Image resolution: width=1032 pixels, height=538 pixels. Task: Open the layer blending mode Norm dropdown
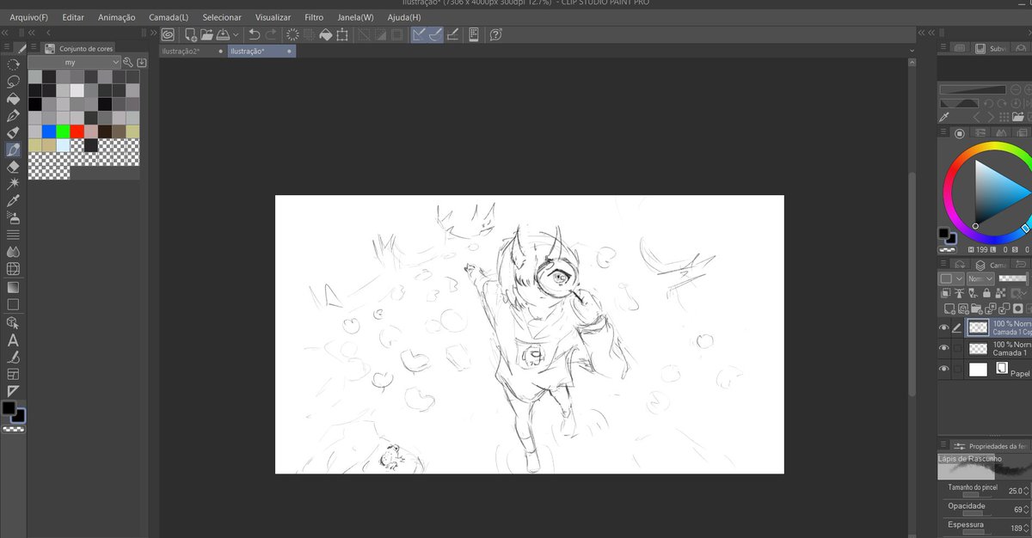980,278
